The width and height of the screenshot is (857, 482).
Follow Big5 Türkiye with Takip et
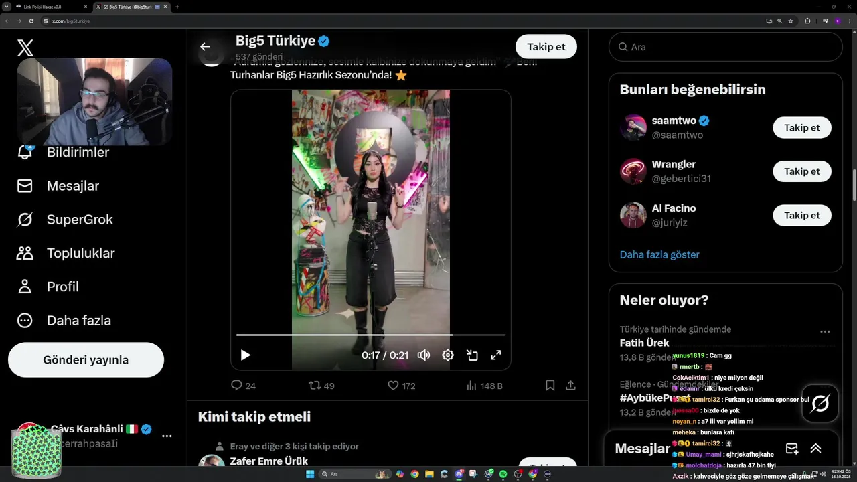546,46
